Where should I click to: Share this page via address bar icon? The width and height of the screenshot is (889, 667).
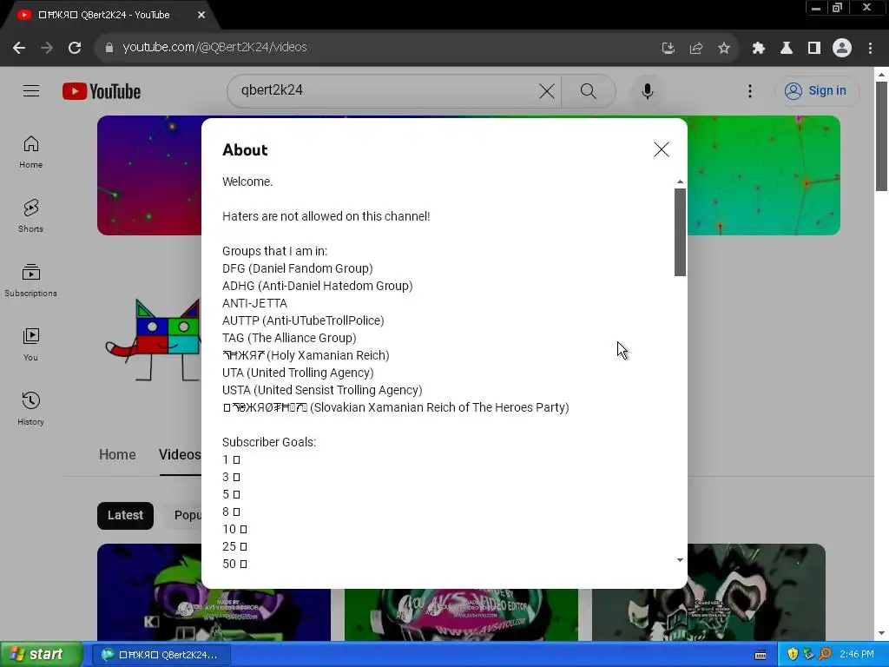pos(696,49)
